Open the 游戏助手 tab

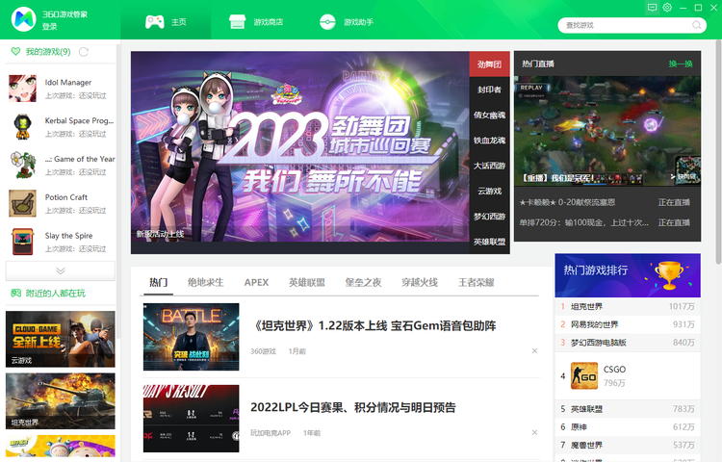pyautogui.click(x=347, y=21)
